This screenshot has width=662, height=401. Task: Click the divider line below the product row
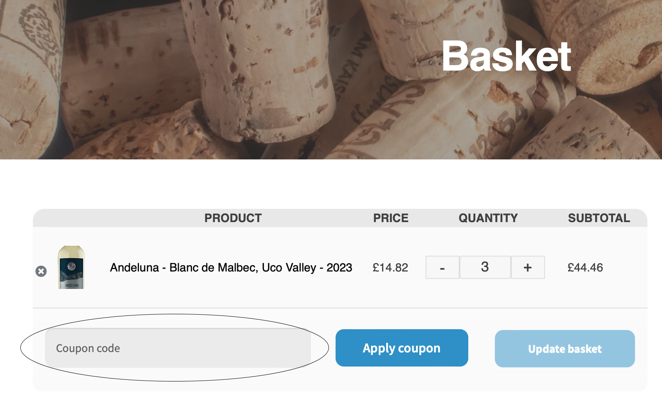(340, 308)
